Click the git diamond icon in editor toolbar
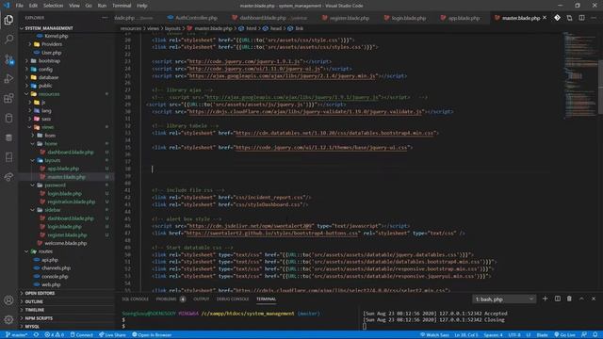This screenshot has width=603, height=339. coord(557,18)
